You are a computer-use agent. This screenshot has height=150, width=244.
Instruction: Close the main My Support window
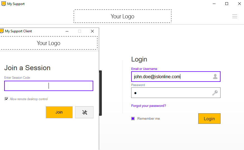[x=239, y=4]
